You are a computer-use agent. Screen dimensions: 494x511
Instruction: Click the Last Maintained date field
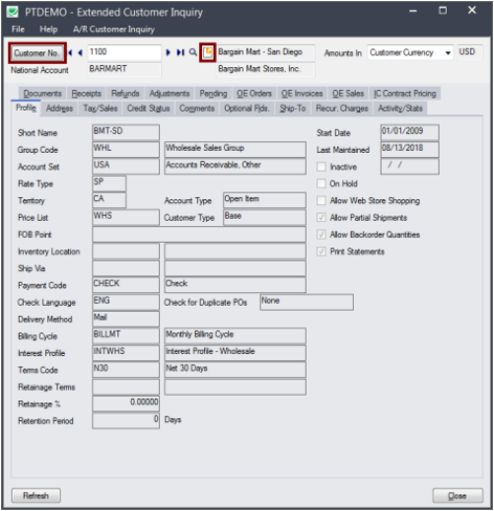pyautogui.click(x=409, y=149)
